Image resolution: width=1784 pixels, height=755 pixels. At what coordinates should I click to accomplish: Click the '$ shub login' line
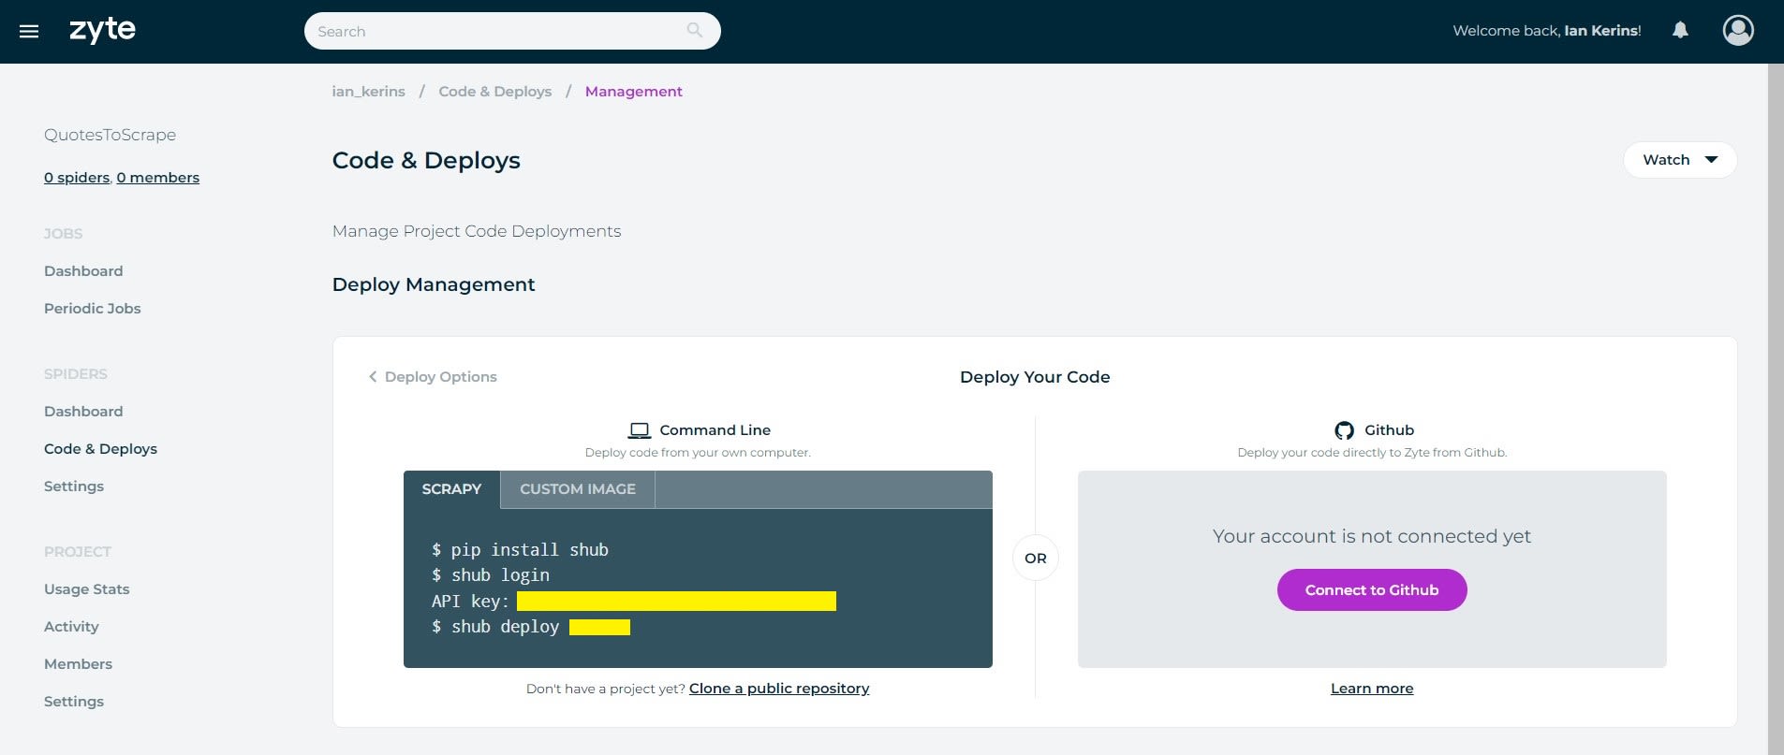[491, 575]
